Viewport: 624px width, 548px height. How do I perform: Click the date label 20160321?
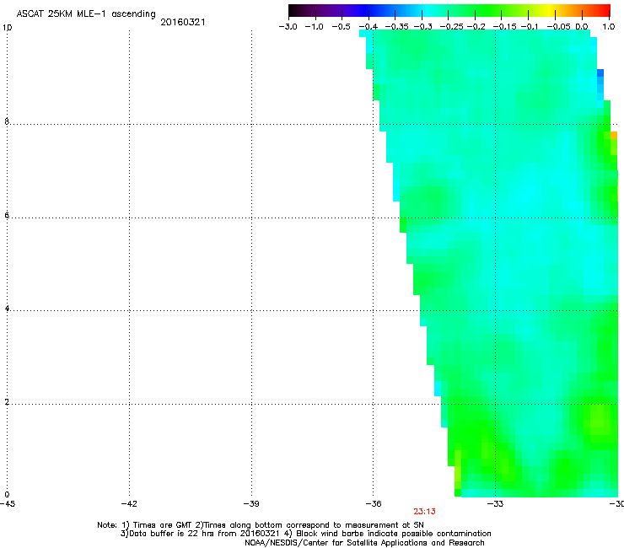[x=183, y=22]
